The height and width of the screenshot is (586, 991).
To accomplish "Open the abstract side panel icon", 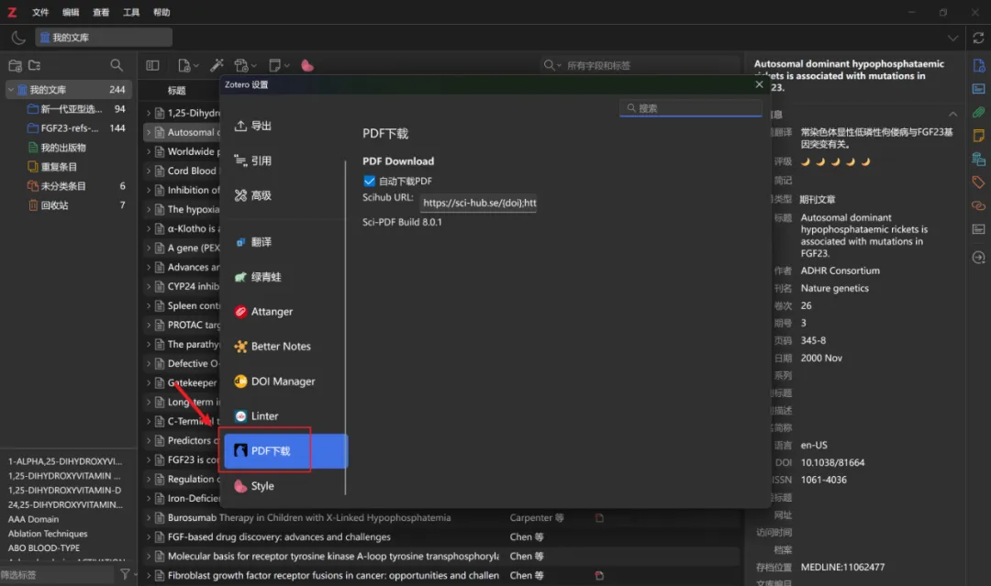I will coord(978,89).
